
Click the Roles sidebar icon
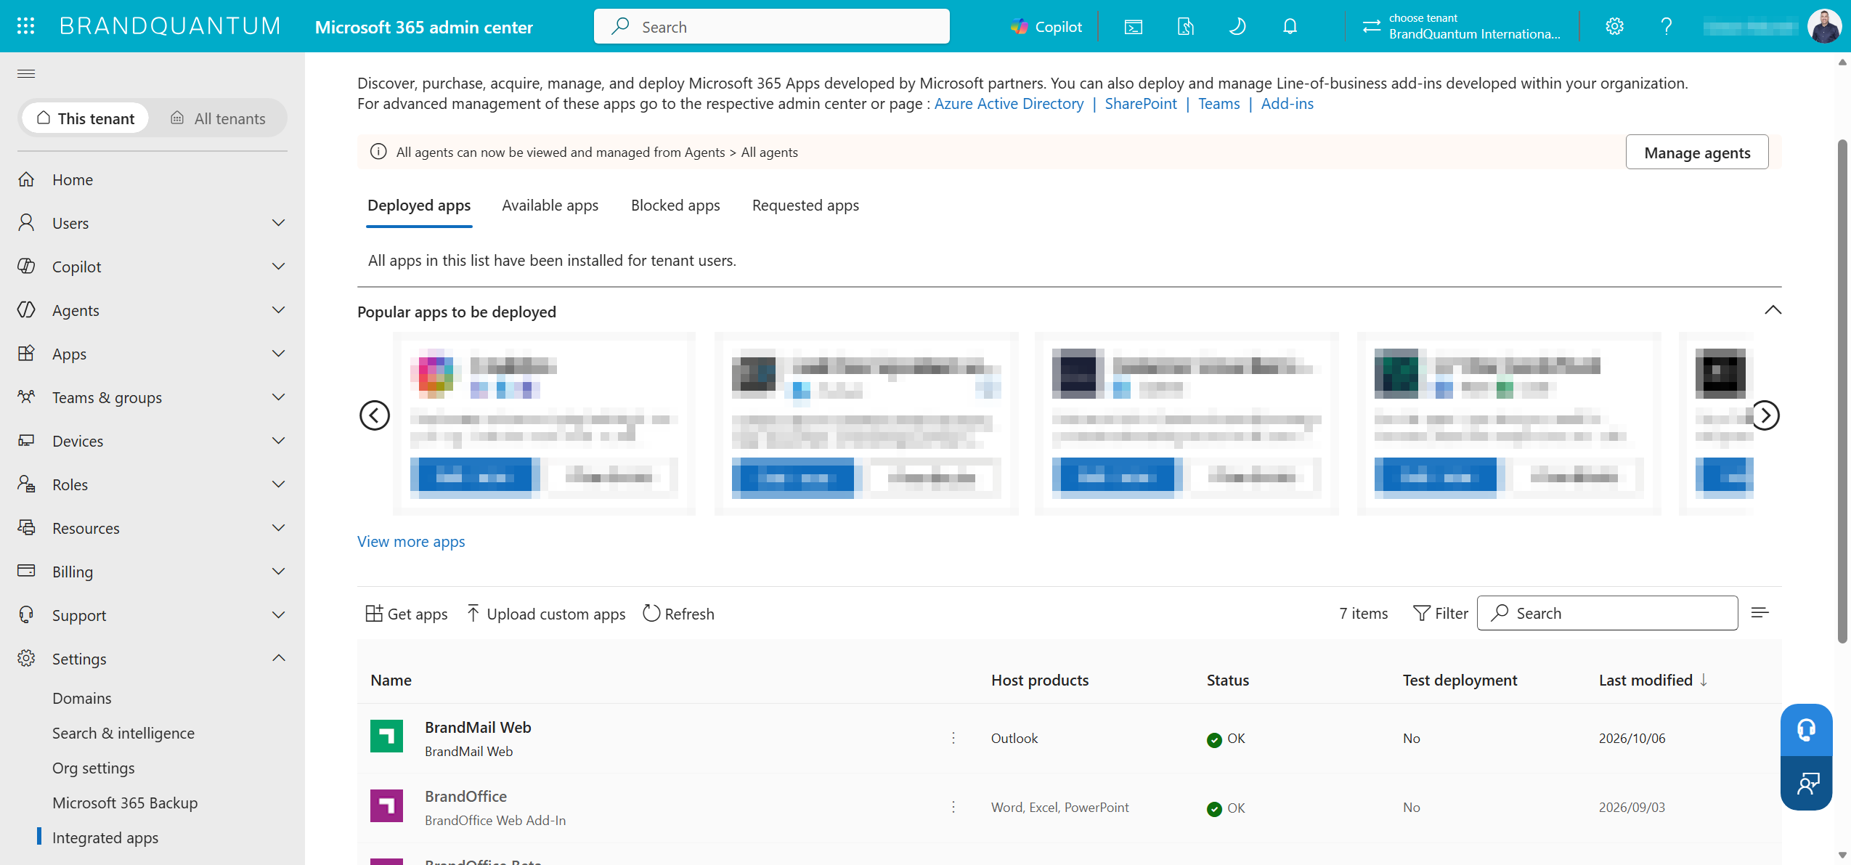tap(26, 484)
